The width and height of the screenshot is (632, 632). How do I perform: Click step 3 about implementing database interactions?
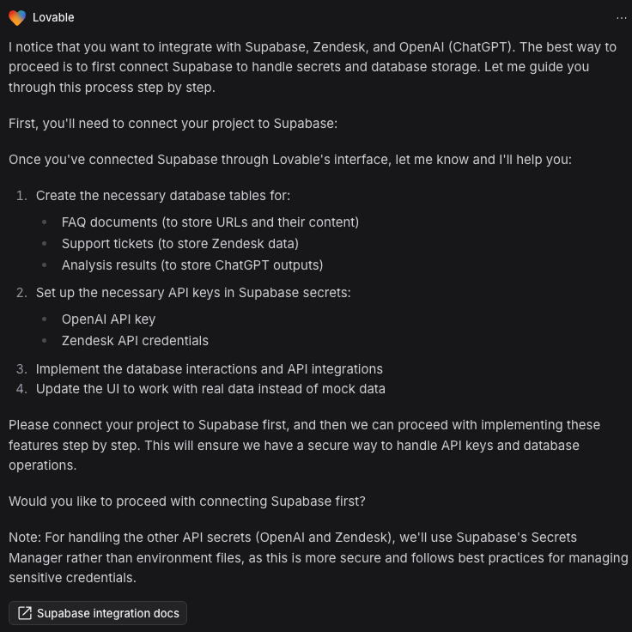(209, 369)
